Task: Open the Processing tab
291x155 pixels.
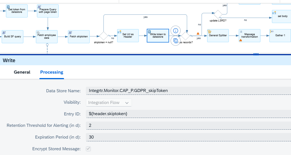Action: pos(52,72)
